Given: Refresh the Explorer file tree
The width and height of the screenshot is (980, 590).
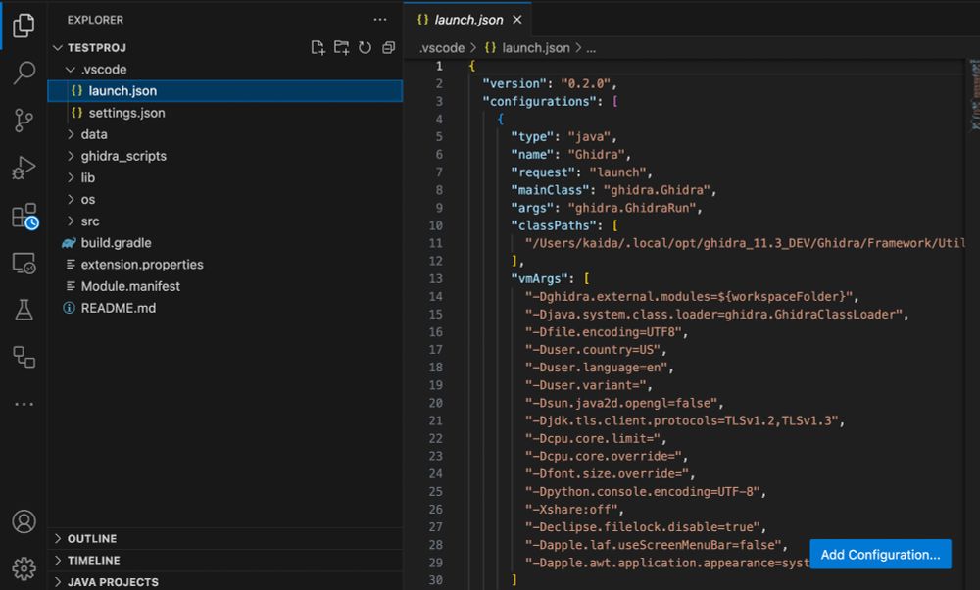Looking at the screenshot, I should pos(365,47).
